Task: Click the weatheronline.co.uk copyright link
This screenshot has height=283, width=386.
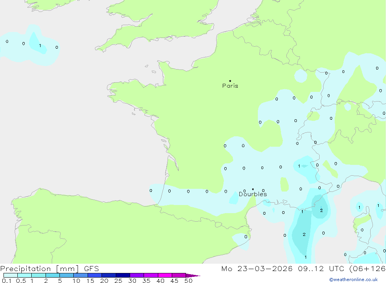Action: (353, 280)
